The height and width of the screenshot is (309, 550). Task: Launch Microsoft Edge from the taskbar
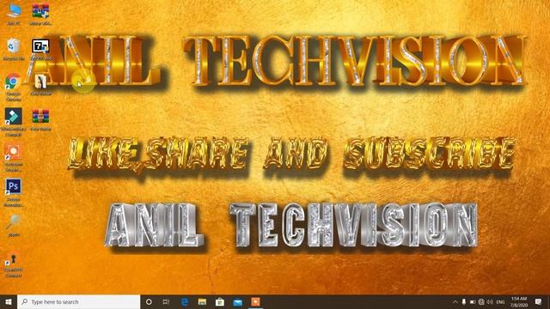[185, 301]
